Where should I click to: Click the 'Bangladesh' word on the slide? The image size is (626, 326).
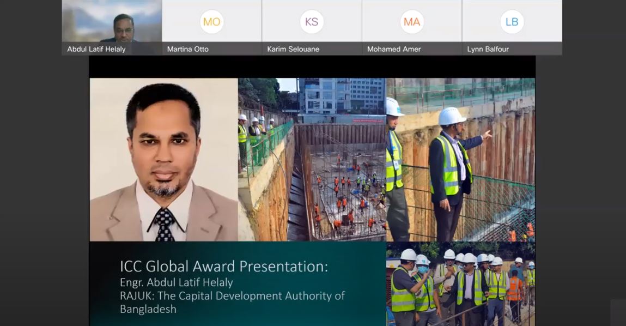[x=148, y=309]
